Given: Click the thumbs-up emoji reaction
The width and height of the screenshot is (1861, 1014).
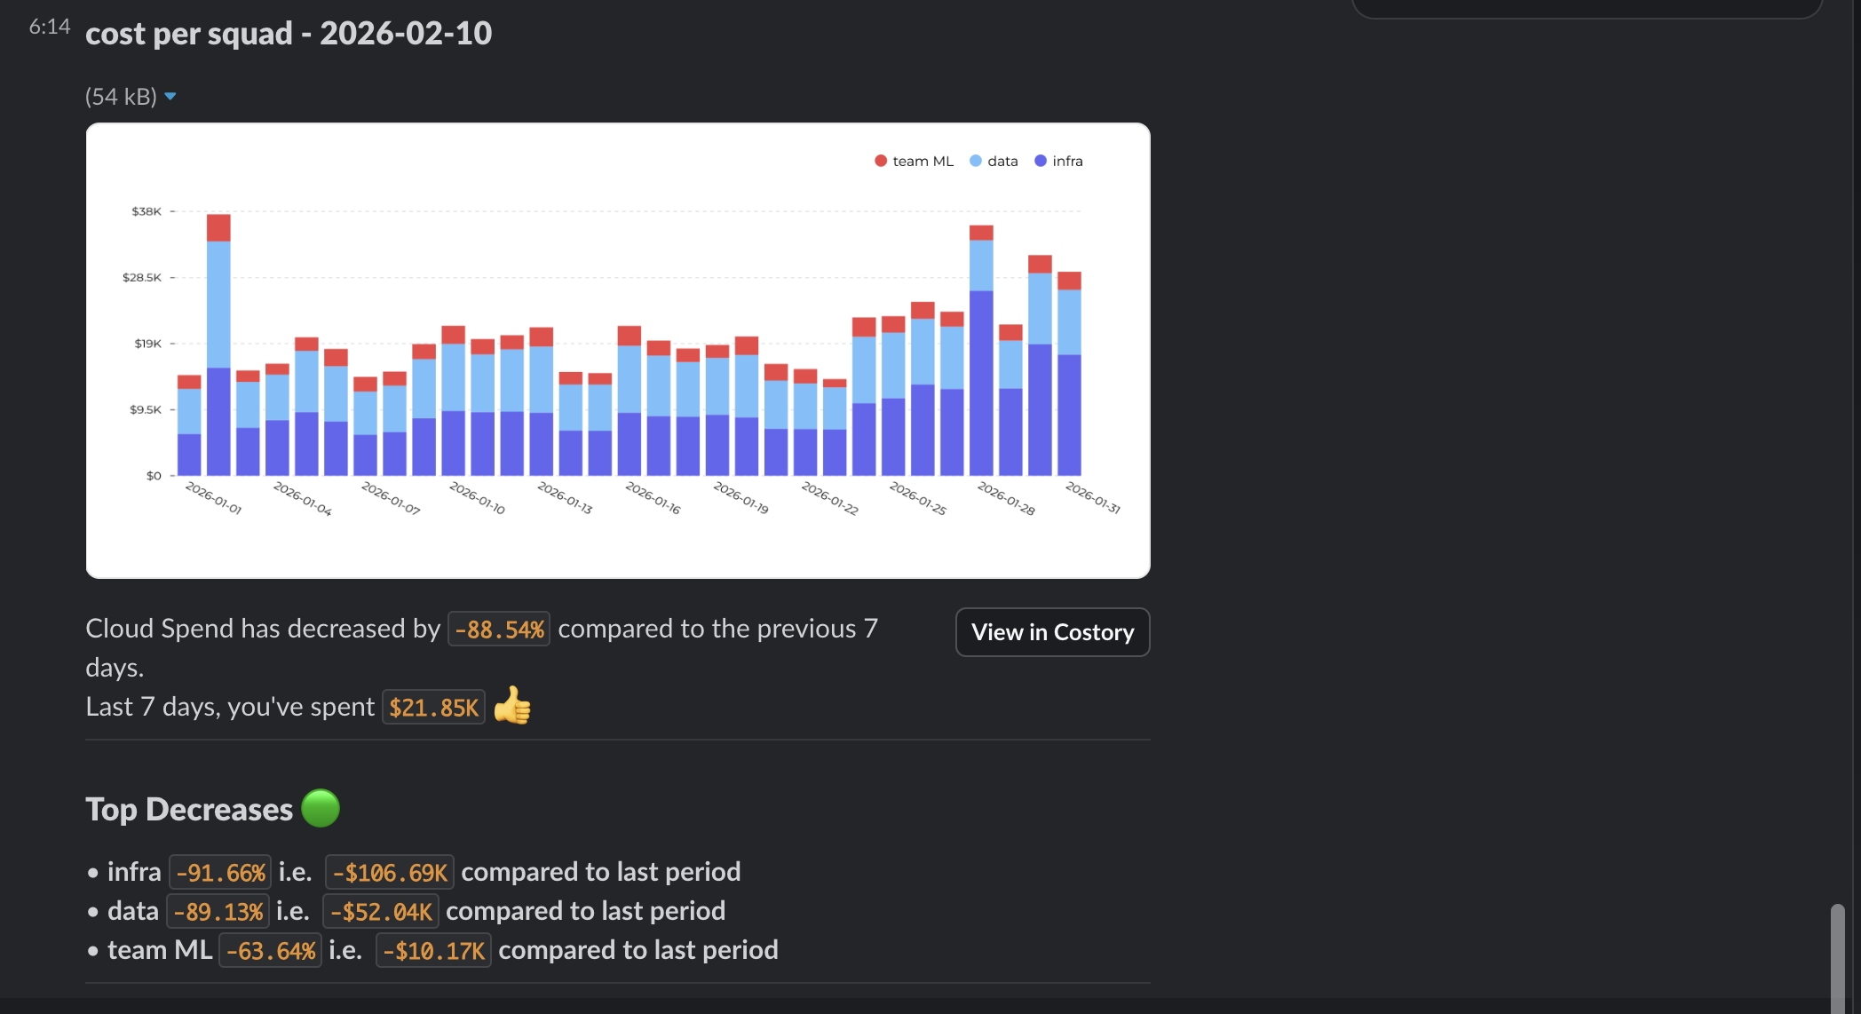Looking at the screenshot, I should [x=512, y=706].
